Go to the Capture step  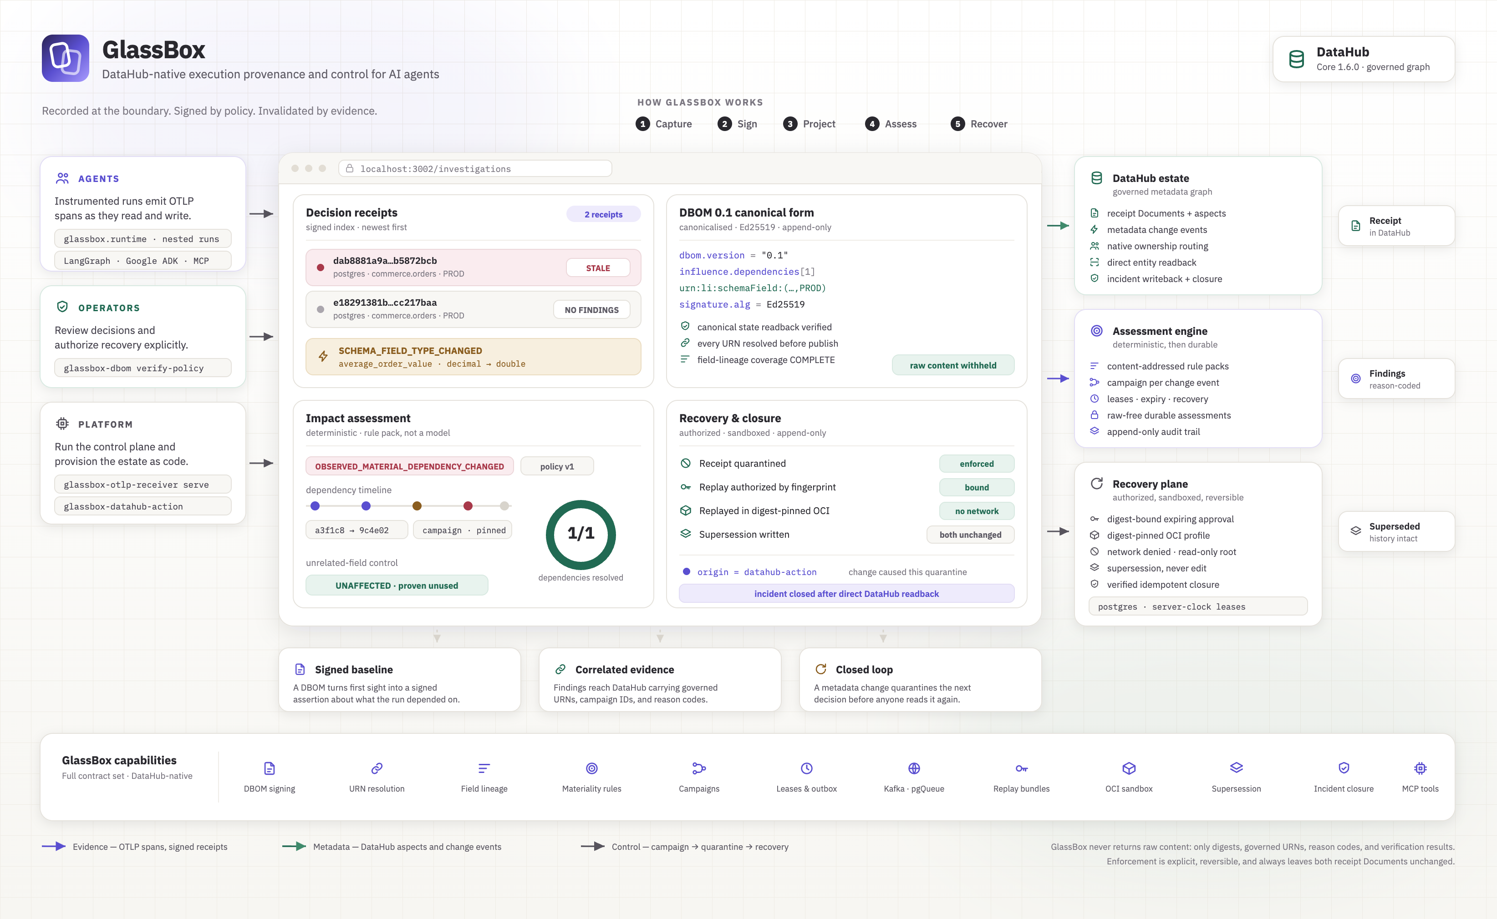pos(664,124)
